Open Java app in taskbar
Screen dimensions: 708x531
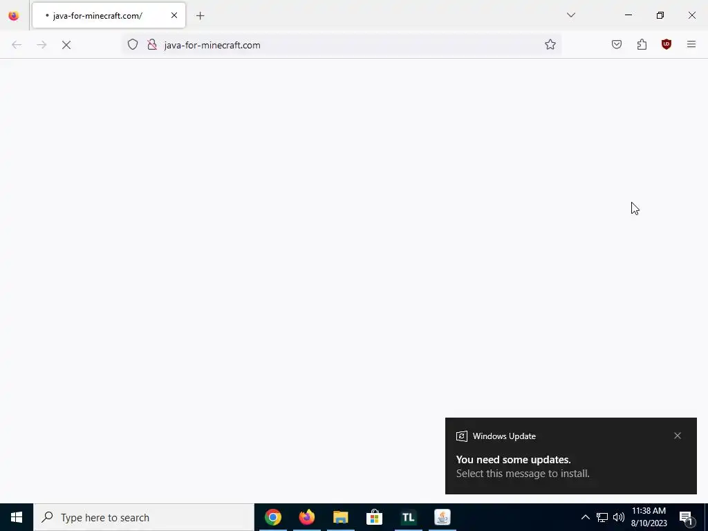[442, 517]
